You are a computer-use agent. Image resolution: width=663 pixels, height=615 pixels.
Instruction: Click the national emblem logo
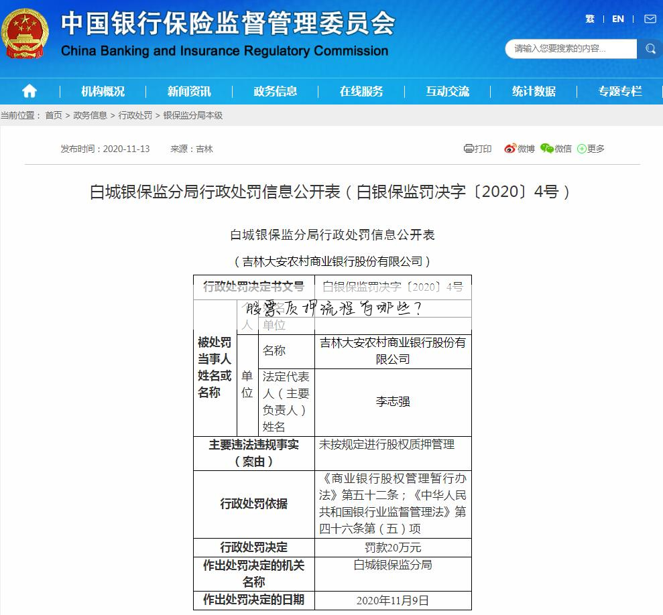click(x=25, y=33)
